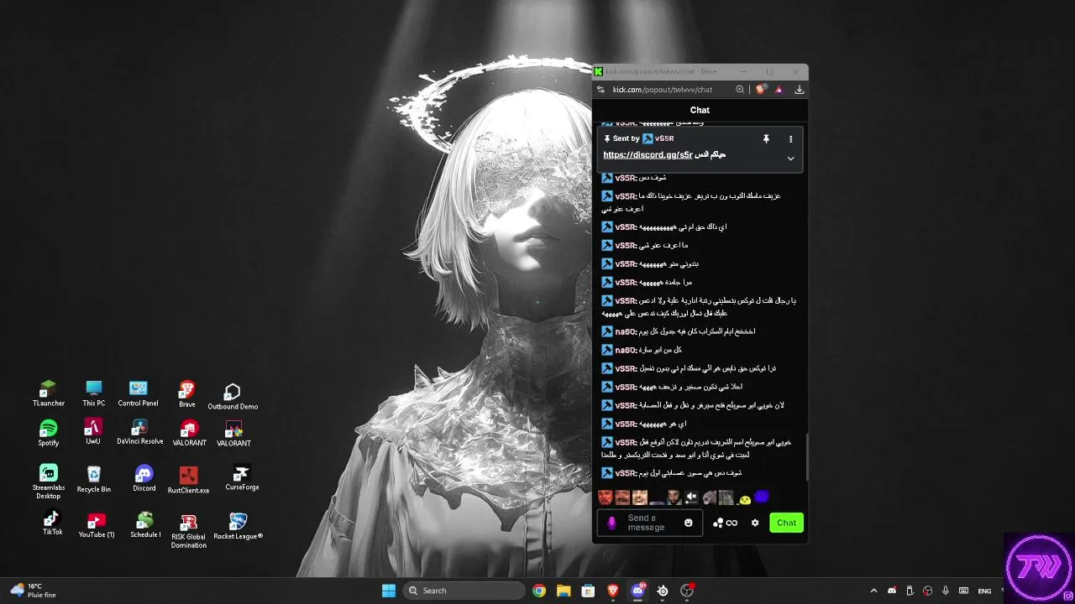Open browser downloads icon

799,89
